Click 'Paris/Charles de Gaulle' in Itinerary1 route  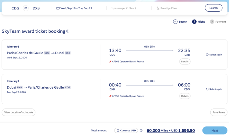click(x=25, y=53)
